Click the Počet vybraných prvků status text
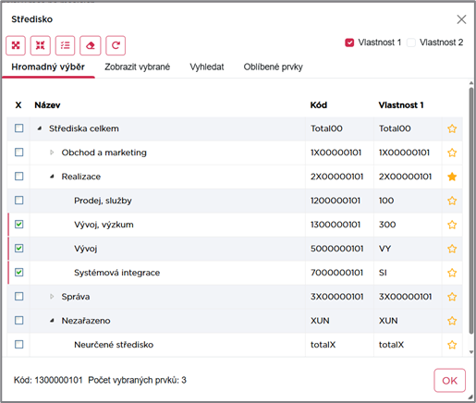This screenshot has height=403, width=476. (x=137, y=380)
